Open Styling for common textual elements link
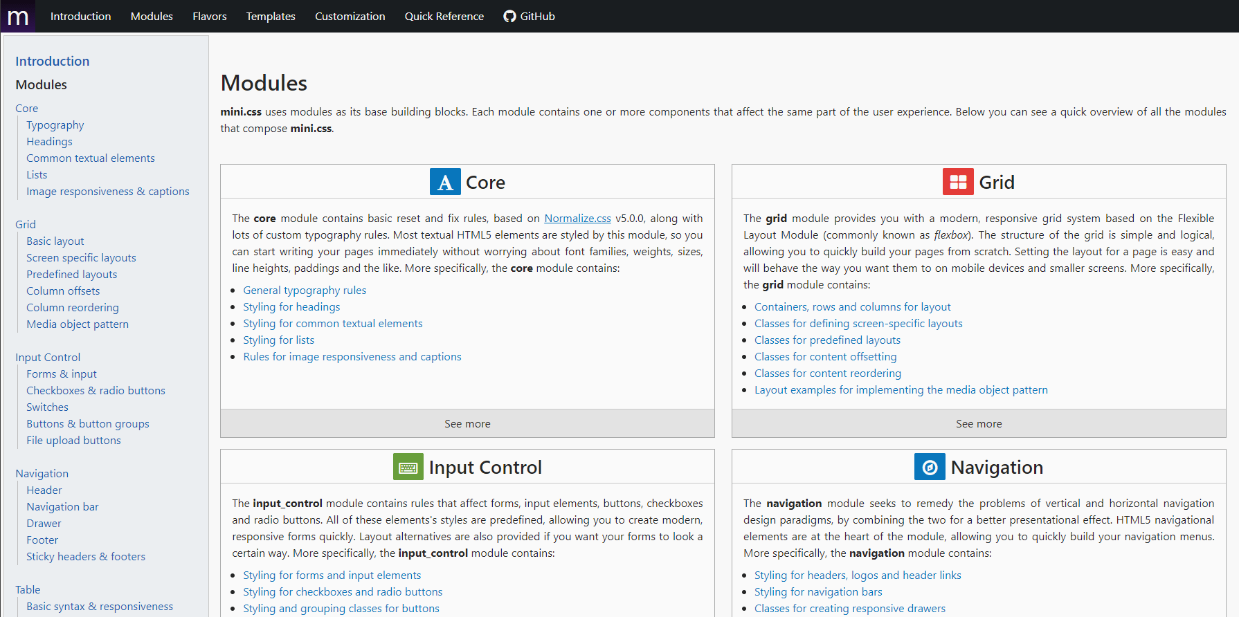 coord(333,324)
